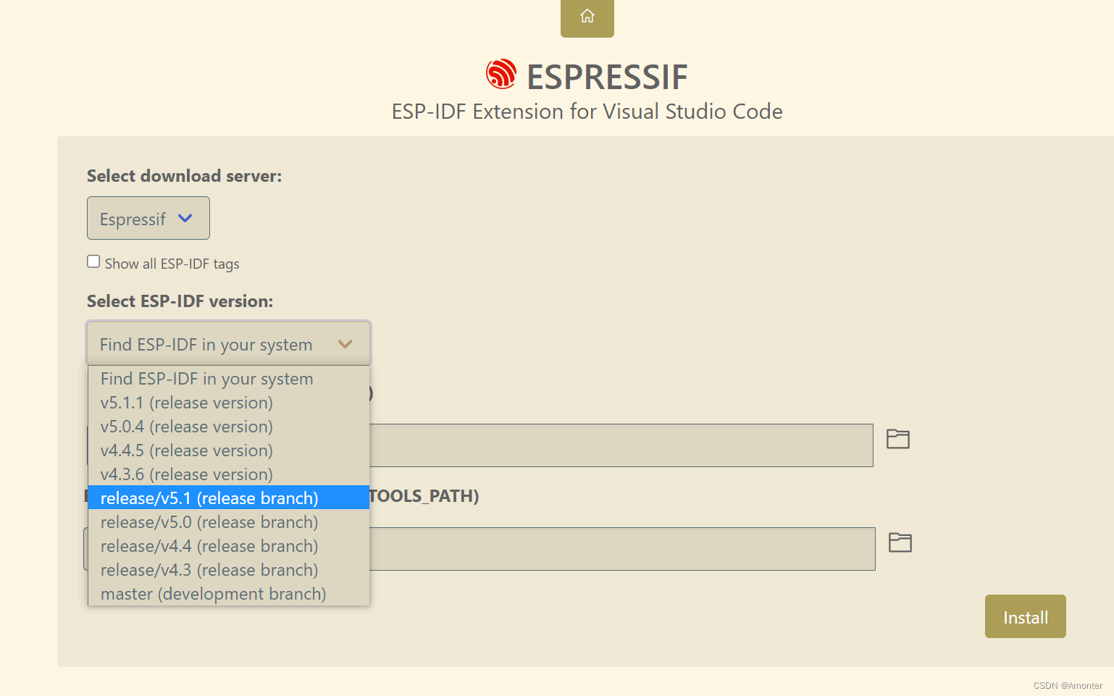Image resolution: width=1114 pixels, height=696 pixels.
Task: Enable Show all ESP-IDF tags checkbox
Action: (x=93, y=261)
